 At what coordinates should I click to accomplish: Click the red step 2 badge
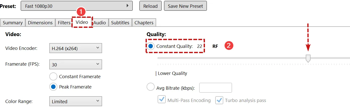pyautogui.click(x=229, y=46)
